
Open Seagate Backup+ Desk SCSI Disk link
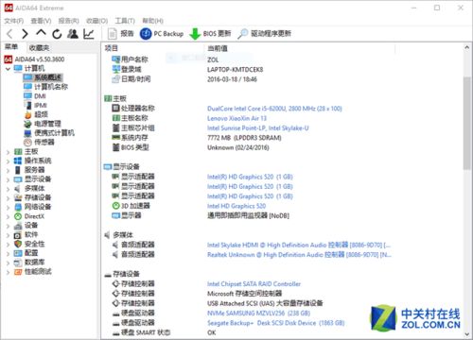coord(275,323)
